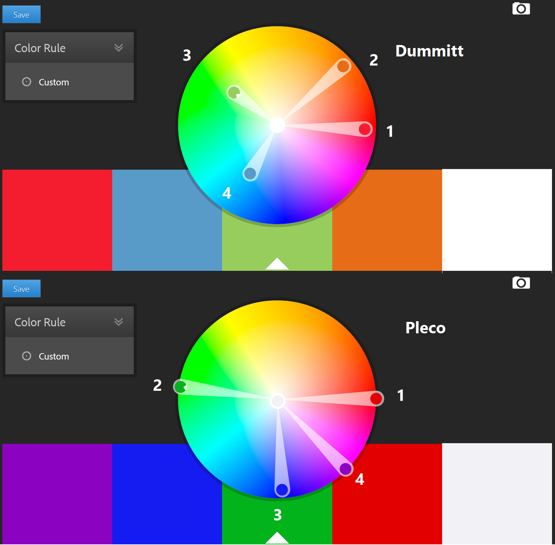Select the light green handle on the Dummitt wheel
555x545 pixels.
[234, 92]
